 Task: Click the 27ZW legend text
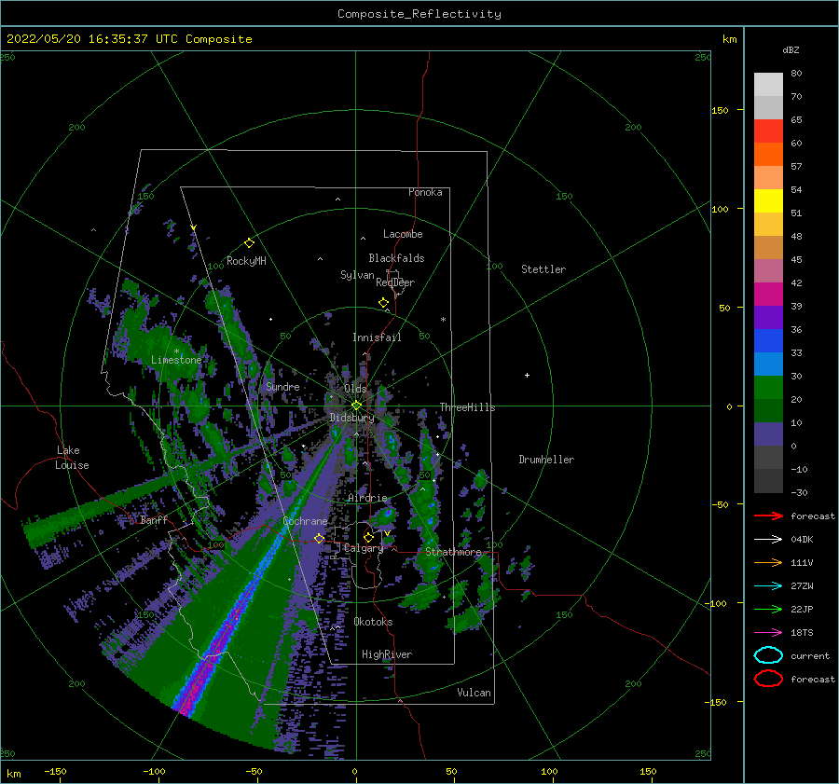802,586
